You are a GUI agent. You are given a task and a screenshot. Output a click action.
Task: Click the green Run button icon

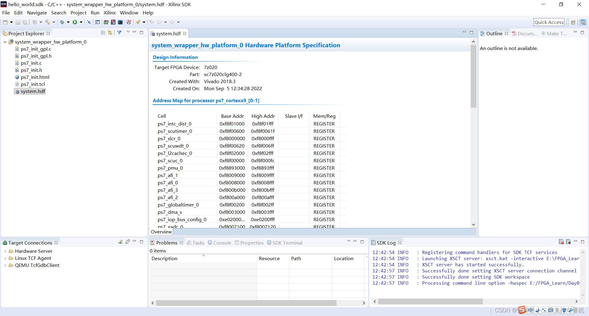[x=75, y=22]
